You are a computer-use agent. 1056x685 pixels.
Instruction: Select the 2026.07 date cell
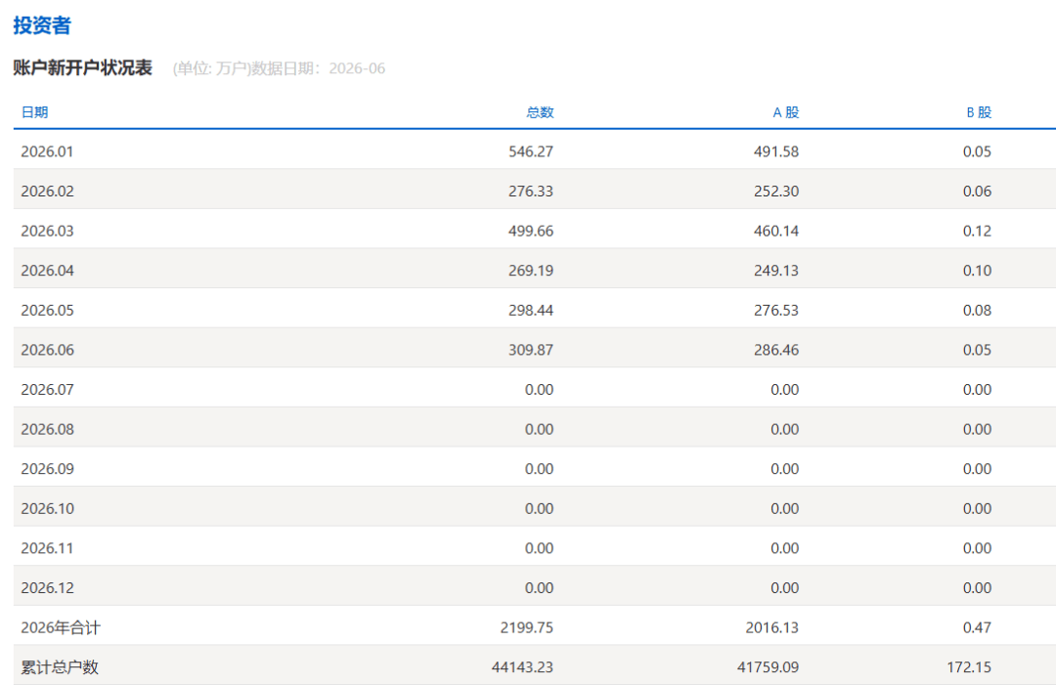(47, 390)
